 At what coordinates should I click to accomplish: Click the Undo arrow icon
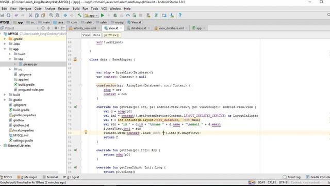(x=16, y=16)
